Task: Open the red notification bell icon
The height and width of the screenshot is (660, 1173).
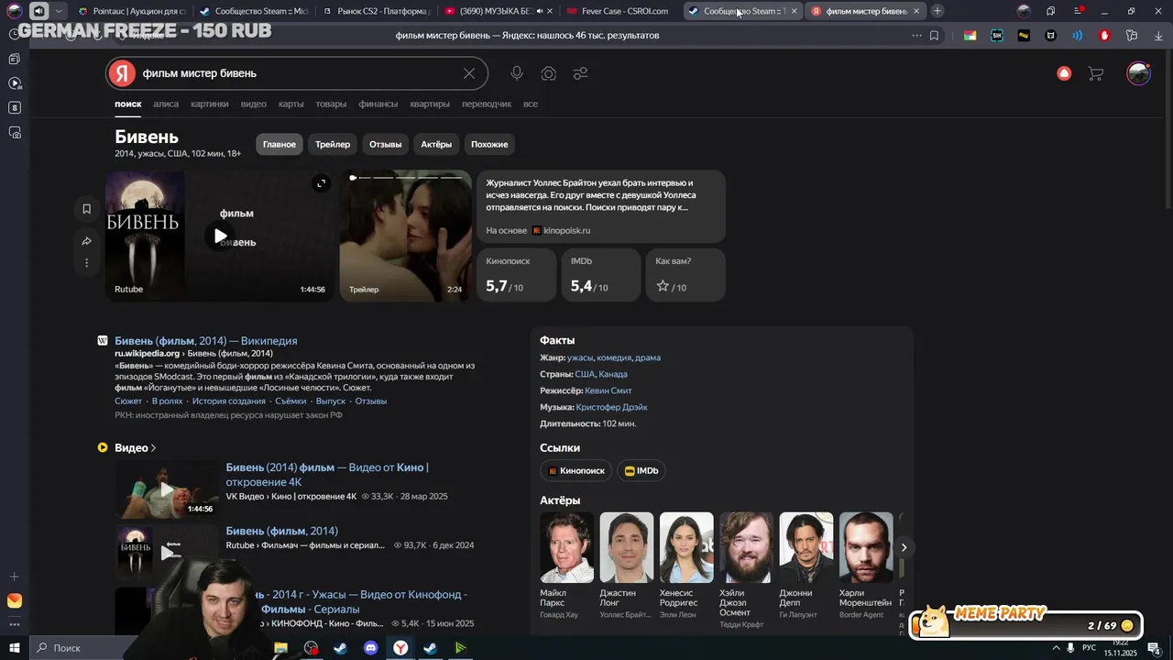Action: coord(1064,73)
